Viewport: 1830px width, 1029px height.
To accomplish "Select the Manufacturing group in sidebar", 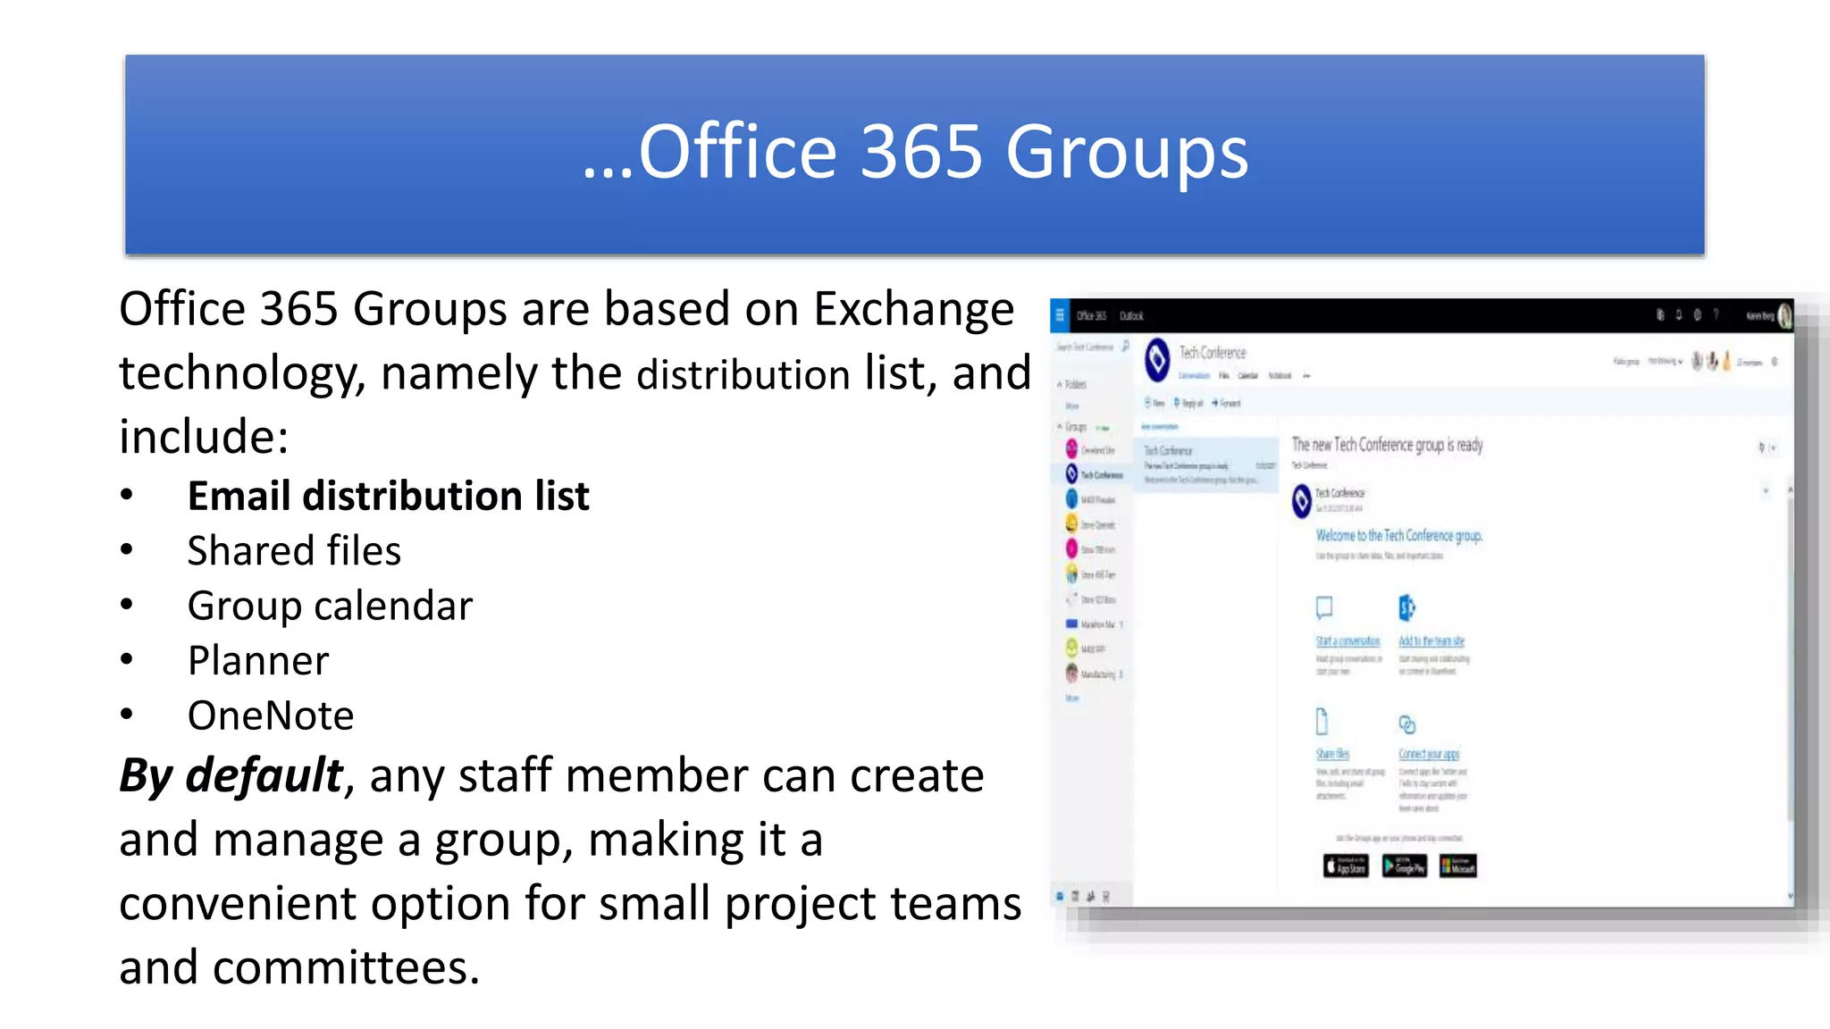I will tap(1093, 673).
